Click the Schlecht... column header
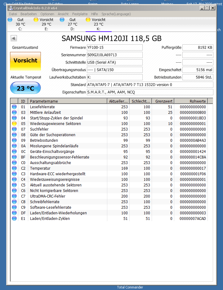This screenshot has height=290, width=223. [141, 101]
